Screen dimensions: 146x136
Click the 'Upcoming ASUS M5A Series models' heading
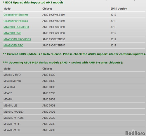[63, 62]
